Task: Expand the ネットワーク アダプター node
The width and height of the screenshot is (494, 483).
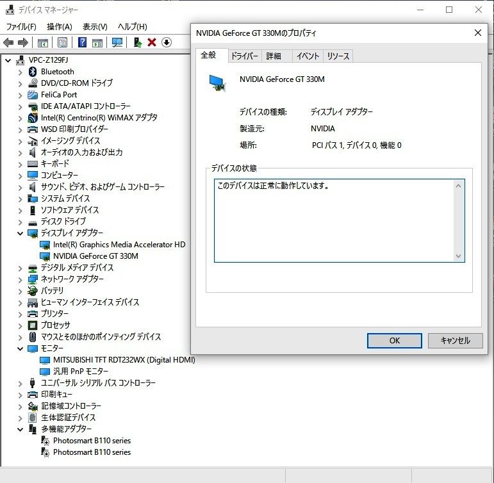Action: coord(21,280)
